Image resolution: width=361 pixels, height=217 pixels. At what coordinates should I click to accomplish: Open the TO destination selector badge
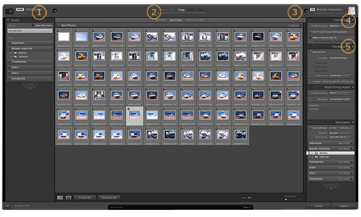[312, 10]
